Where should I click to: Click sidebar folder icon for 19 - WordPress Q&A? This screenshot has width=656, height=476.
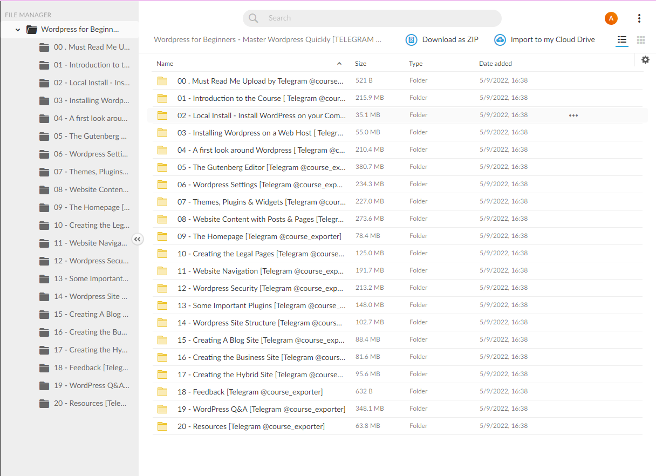pos(44,386)
